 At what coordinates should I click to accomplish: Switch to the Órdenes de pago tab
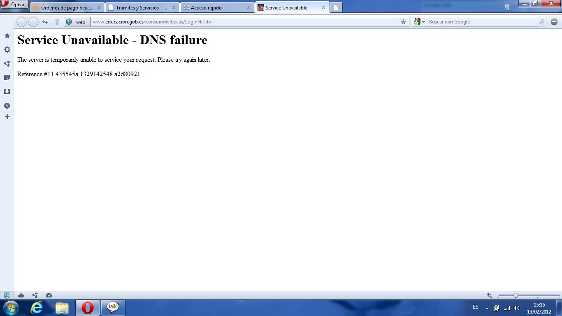(x=67, y=7)
